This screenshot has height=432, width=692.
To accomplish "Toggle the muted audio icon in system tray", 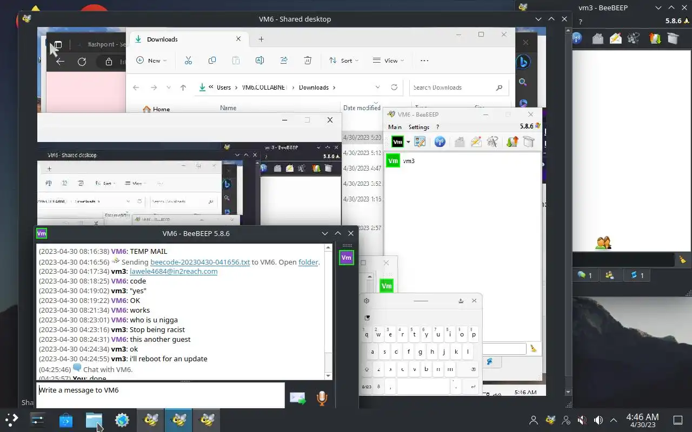I will [582, 420].
